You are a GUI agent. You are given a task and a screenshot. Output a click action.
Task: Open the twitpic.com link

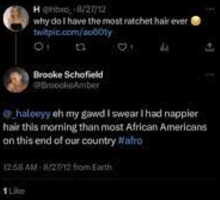tap(73, 33)
